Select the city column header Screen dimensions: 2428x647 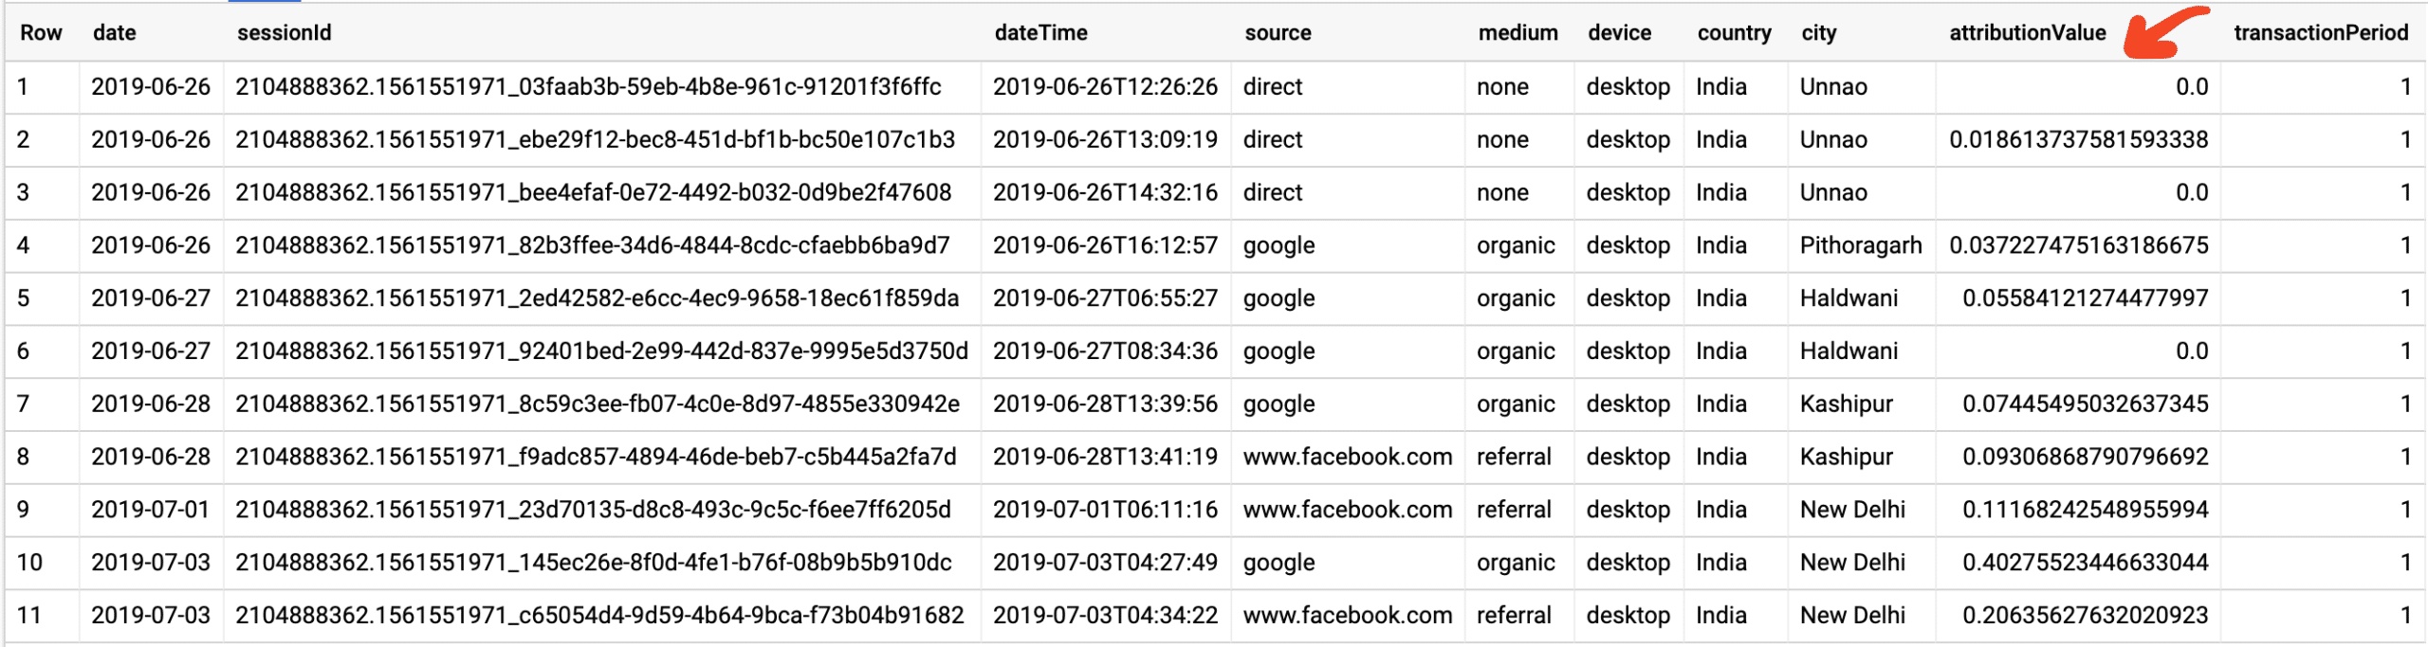pyautogui.click(x=1818, y=33)
